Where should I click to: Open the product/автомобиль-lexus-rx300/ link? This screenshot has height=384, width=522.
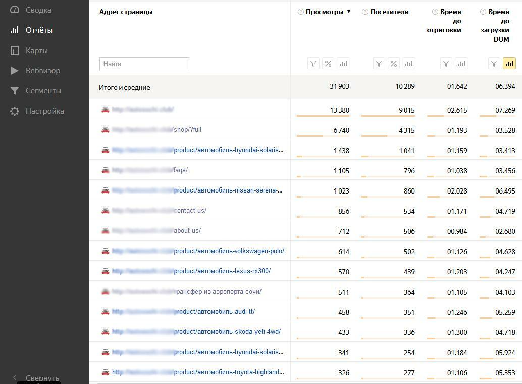[x=222, y=271]
